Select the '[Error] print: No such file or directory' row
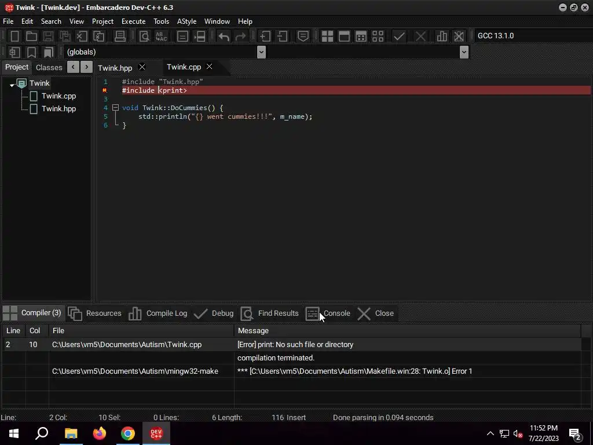Viewport: 593px width, 445px height. (x=292, y=344)
